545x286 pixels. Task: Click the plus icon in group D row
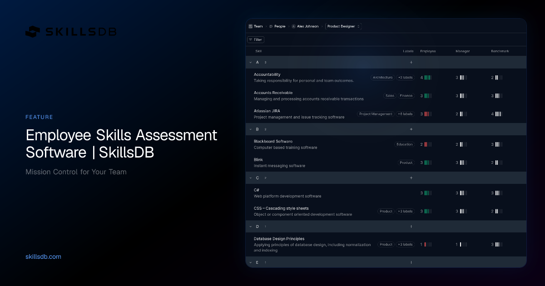tap(411, 226)
